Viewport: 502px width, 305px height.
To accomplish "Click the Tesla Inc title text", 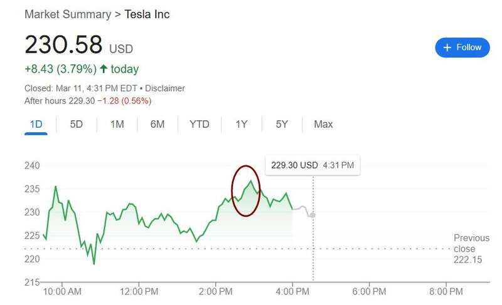I will (147, 14).
